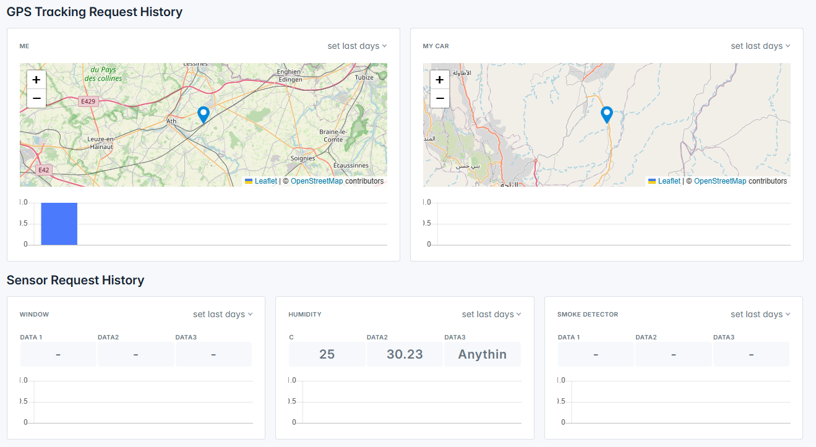Open 'set last days' dropdown for MY CAR
The height and width of the screenshot is (447, 816).
(760, 46)
